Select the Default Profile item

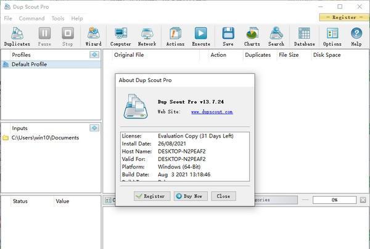coord(51,64)
